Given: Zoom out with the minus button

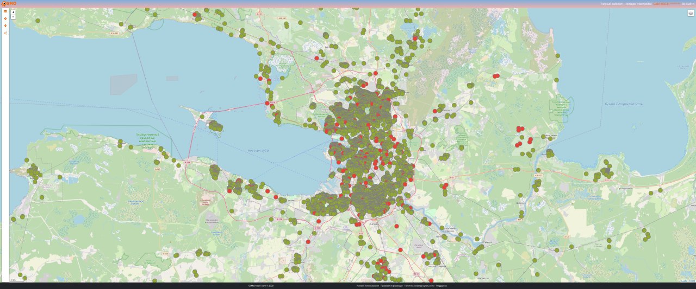Looking at the screenshot, I should pyautogui.click(x=13, y=17).
